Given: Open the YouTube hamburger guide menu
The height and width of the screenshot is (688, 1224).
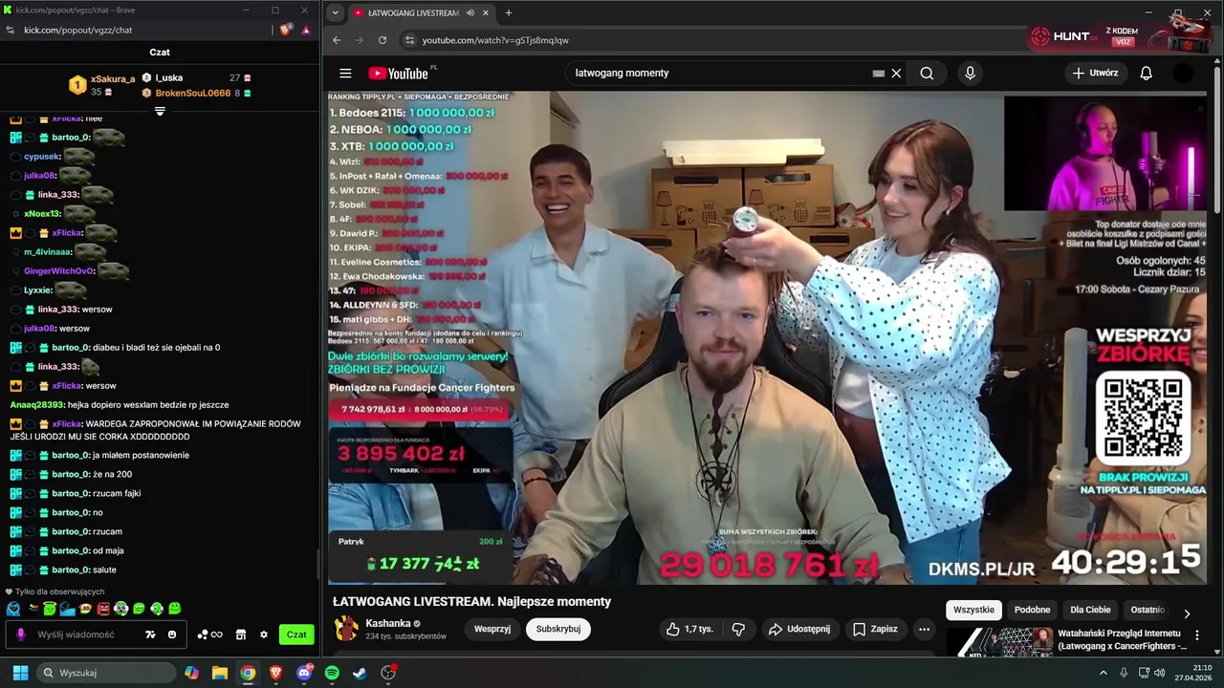Looking at the screenshot, I should click(345, 74).
